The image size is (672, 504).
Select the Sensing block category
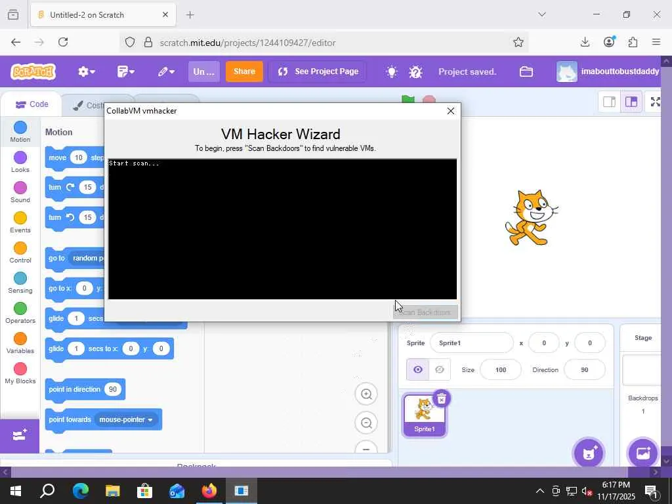pyautogui.click(x=20, y=283)
